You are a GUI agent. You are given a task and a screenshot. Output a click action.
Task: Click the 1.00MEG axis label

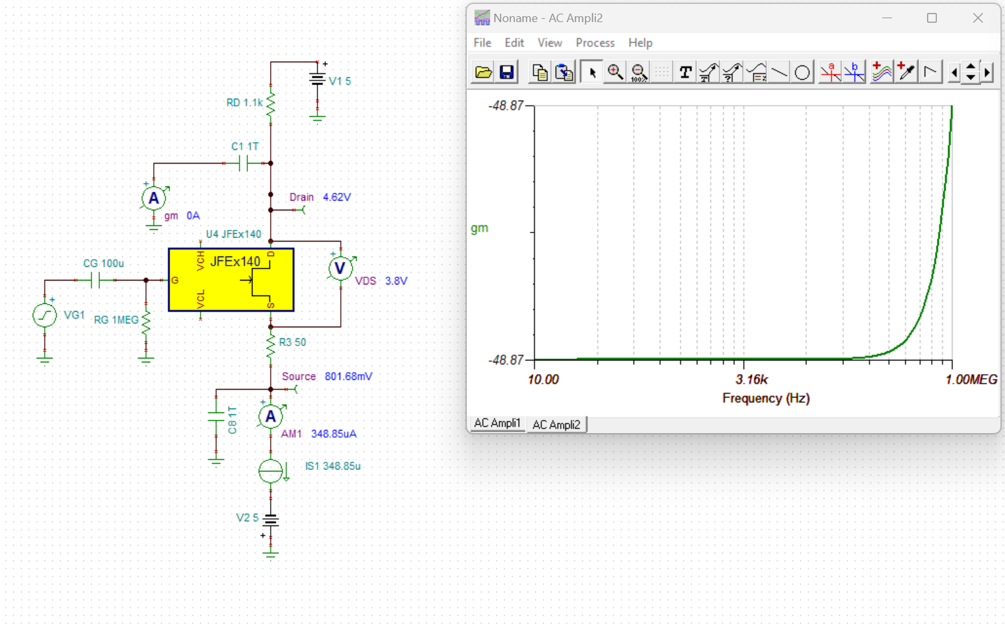971,379
